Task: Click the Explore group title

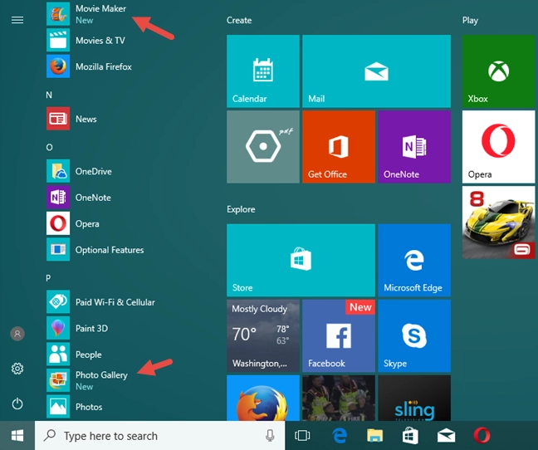Action: [x=241, y=209]
